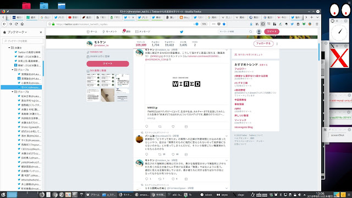Image resolution: width=352 pixels, height=198 pixels.
Task: Open Twitter 通知 notifications link
Action: coord(126,31)
